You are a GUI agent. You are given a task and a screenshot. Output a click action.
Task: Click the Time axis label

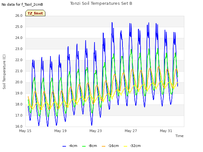pos(180,136)
